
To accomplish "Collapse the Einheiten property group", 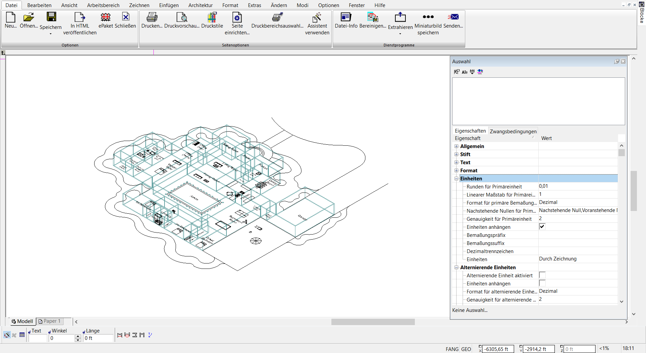I will pyautogui.click(x=457, y=178).
